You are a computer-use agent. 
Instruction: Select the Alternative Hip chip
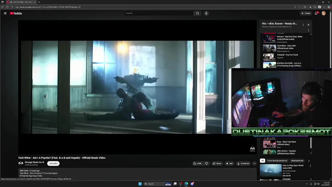coord(297,161)
